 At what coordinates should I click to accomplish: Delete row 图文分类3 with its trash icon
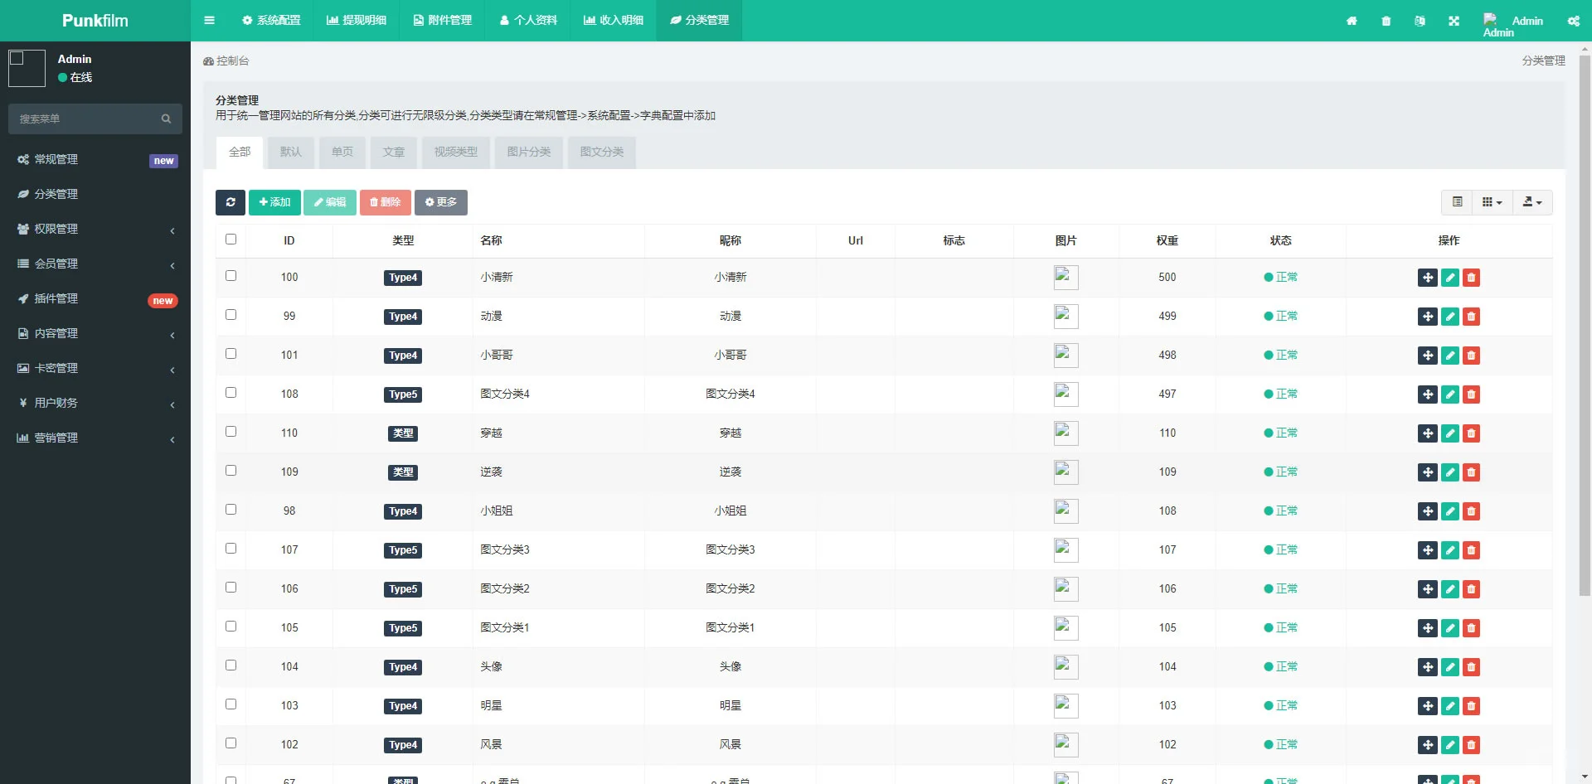click(x=1471, y=550)
